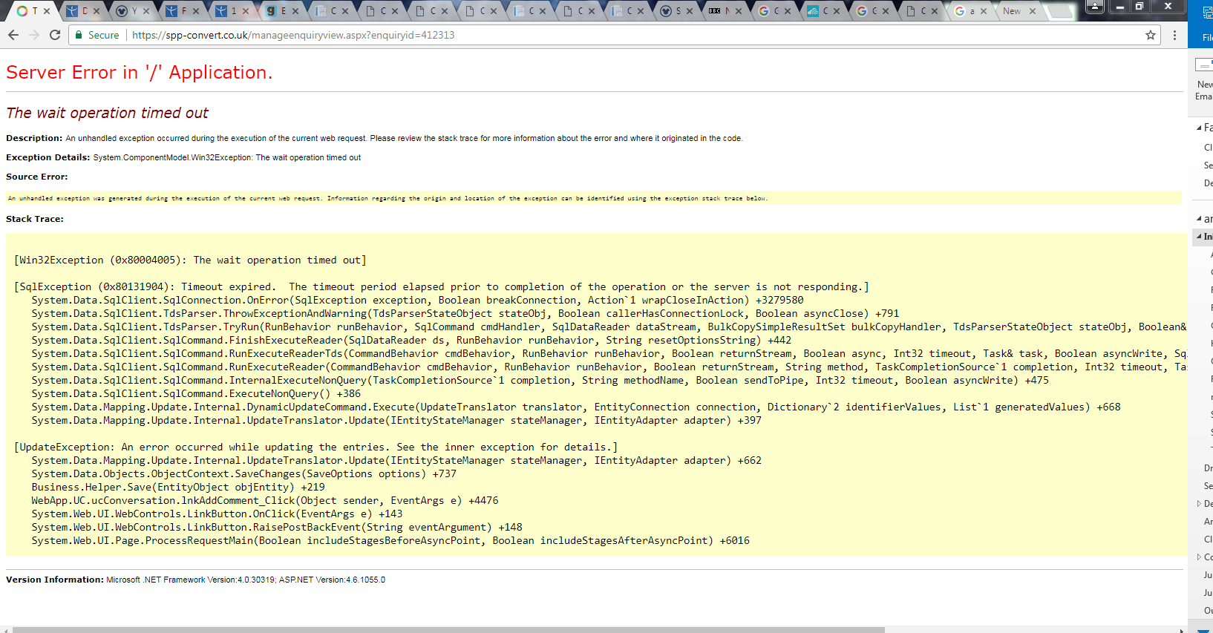Image resolution: width=1213 pixels, height=633 pixels.
Task: Click 'The wait operation timed out' subtitle
Action: (x=108, y=113)
